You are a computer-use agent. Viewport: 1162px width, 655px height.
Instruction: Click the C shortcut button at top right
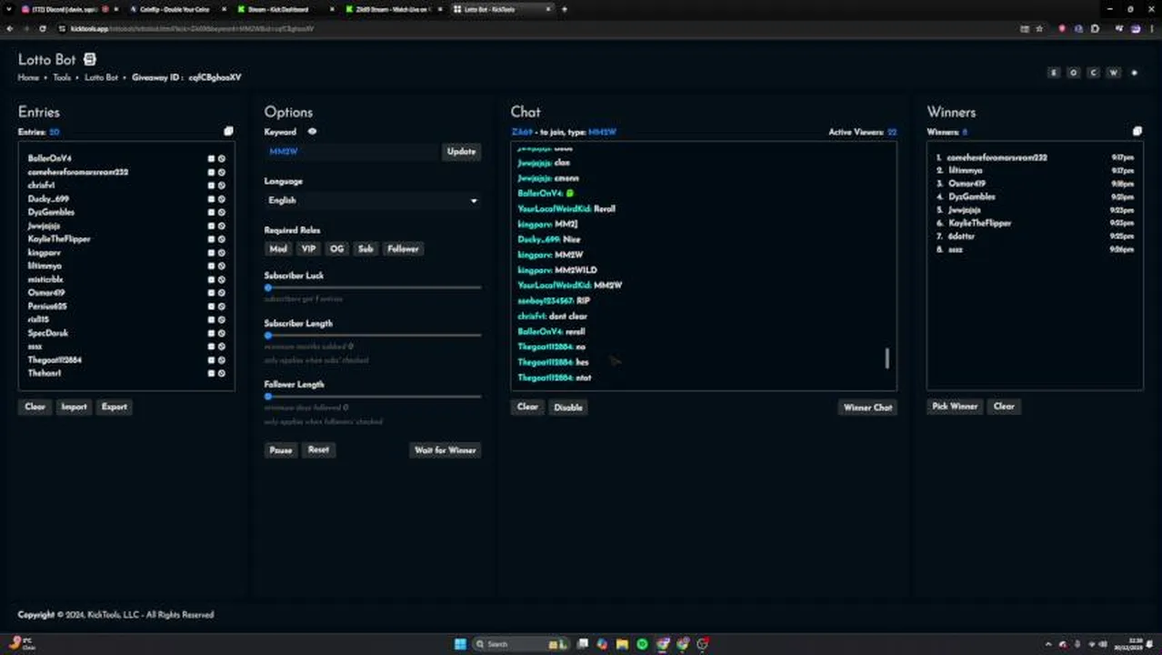1094,73
